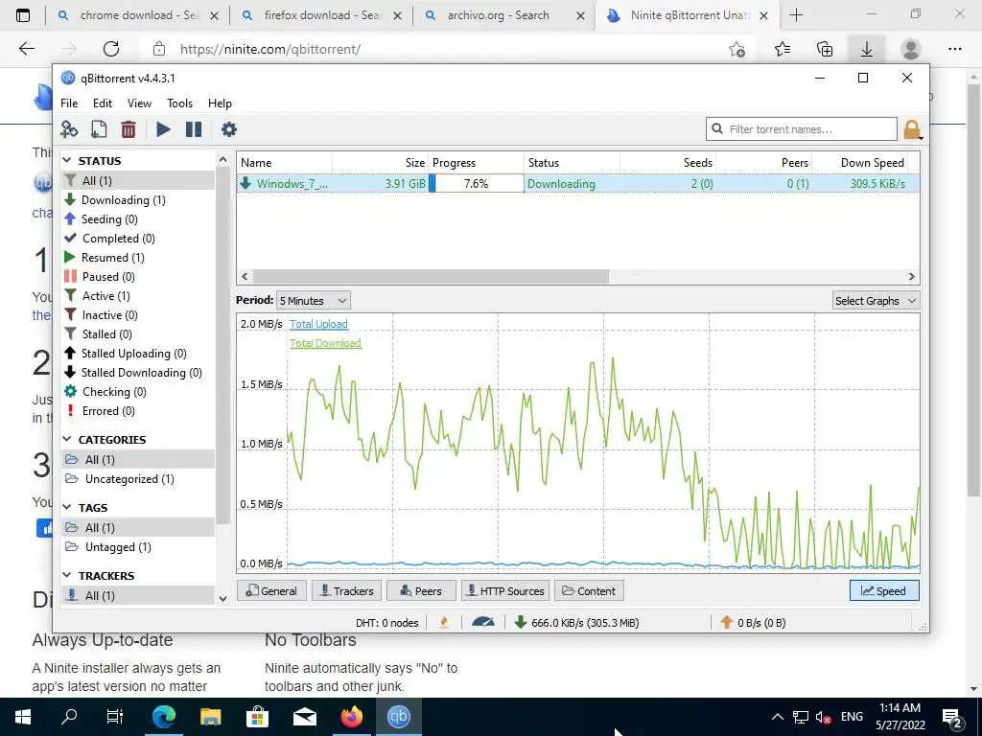Select Active (1) status filter
982x736 pixels.
pos(105,296)
